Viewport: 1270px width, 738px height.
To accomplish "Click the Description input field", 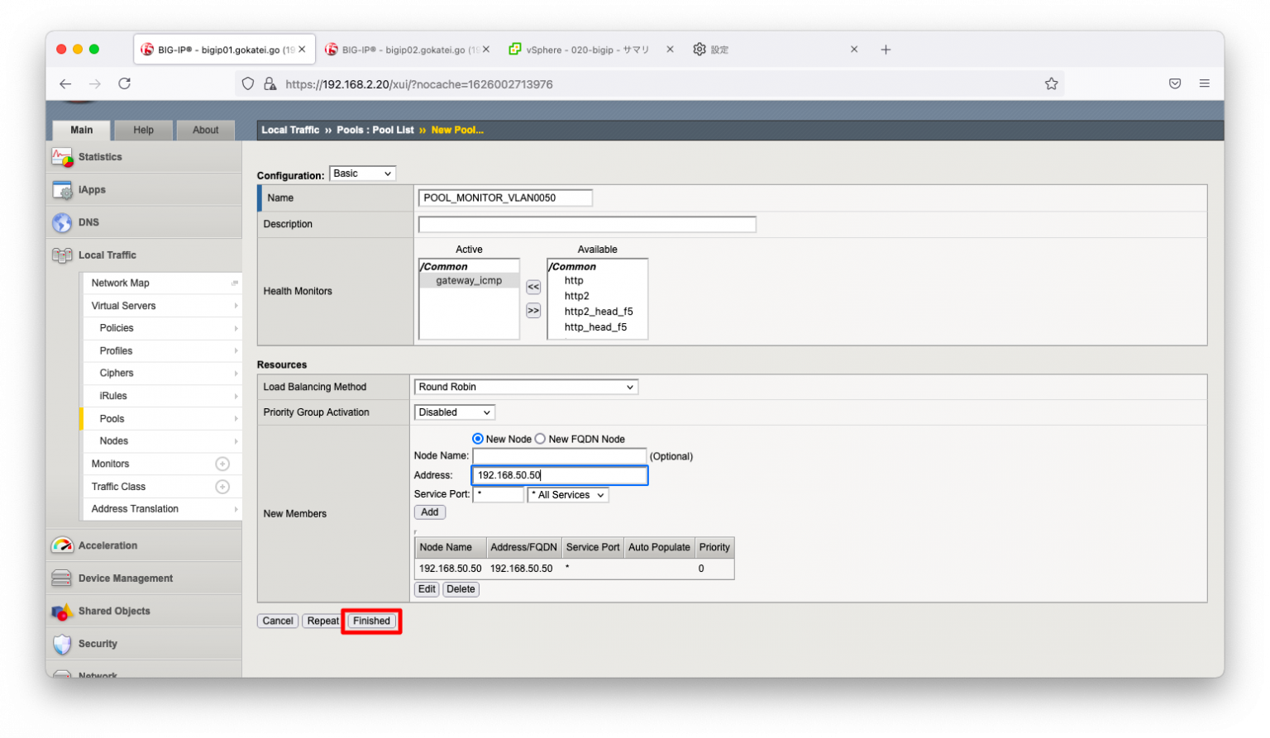I will click(x=587, y=224).
